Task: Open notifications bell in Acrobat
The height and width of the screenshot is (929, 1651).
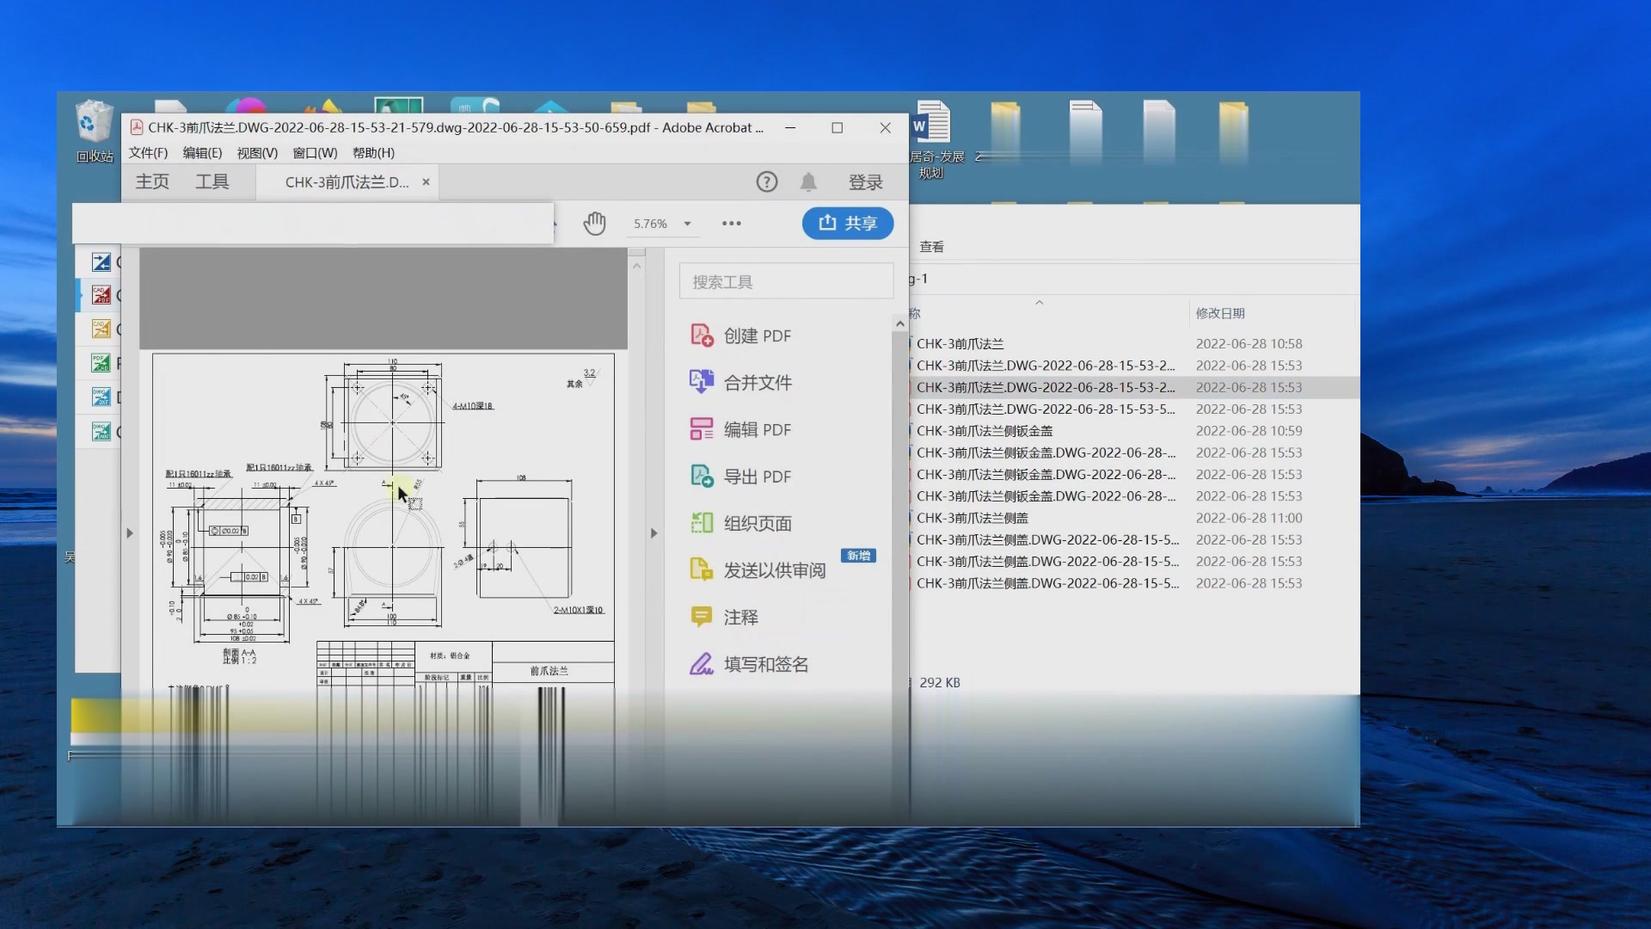Action: 808,181
